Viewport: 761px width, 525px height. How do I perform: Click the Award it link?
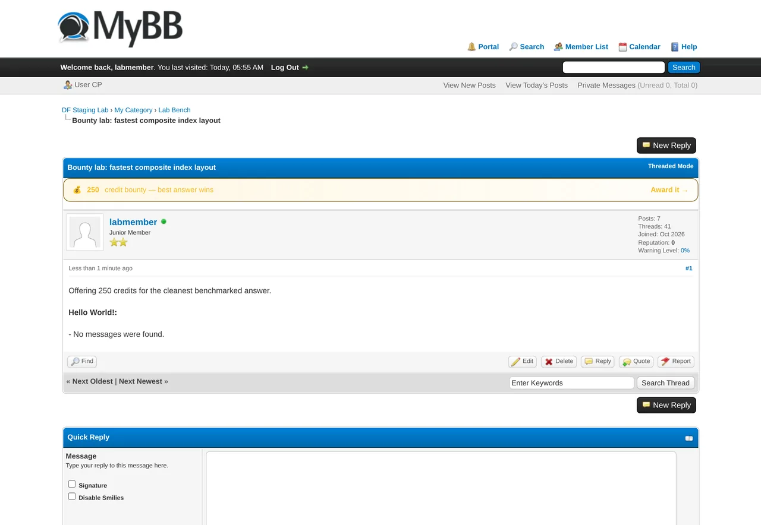click(x=669, y=190)
